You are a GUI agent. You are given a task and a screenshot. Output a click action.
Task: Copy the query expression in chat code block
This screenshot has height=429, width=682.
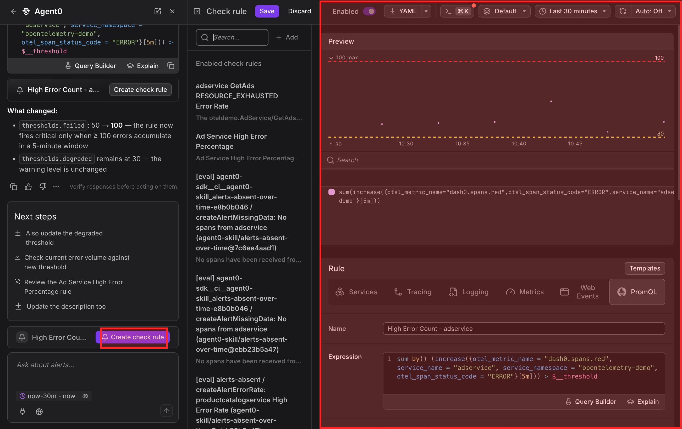pos(171,66)
